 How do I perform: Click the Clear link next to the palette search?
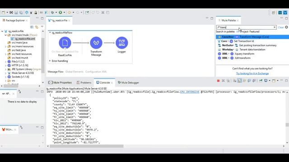pos(281,27)
